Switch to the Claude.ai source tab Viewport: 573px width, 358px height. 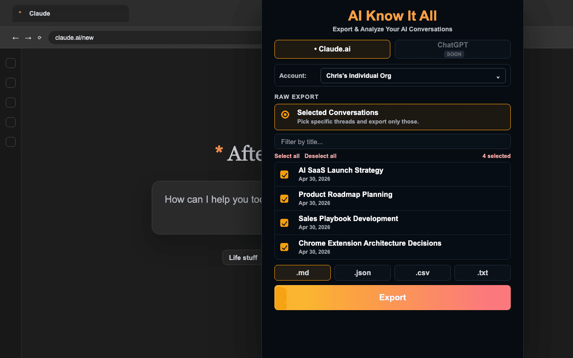(332, 49)
